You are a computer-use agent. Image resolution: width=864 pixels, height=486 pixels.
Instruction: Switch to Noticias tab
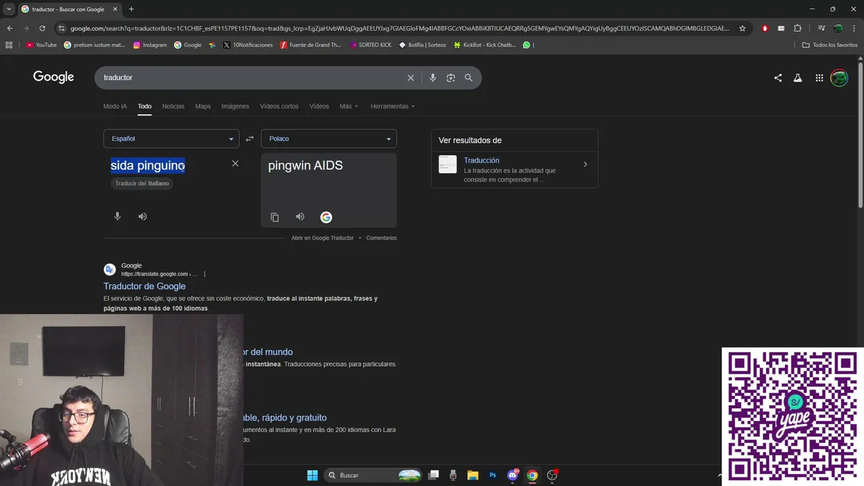(x=173, y=106)
